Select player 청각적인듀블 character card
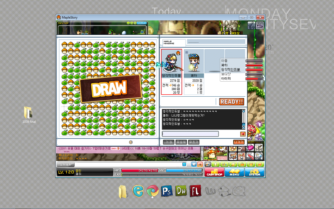Screen dimensions: 334x209 pyautogui.click(x=172, y=72)
